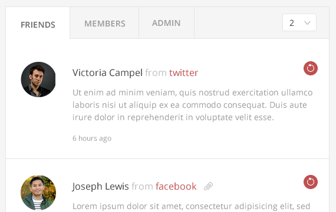Click Victoria Campel's profile photo
336x212 pixels.
coord(38,79)
